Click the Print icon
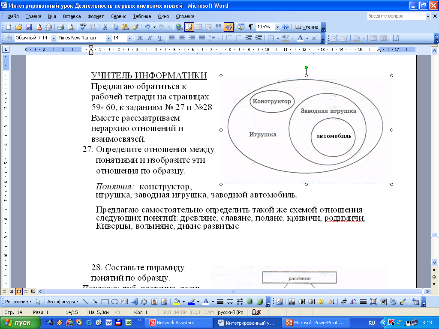This screenshot has height=329, width=439. (x=60, y=27)
